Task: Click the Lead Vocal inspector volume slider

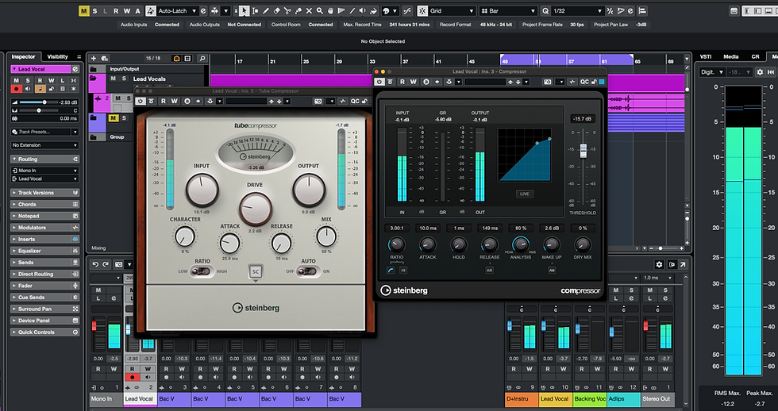Action: click(37, 102)
